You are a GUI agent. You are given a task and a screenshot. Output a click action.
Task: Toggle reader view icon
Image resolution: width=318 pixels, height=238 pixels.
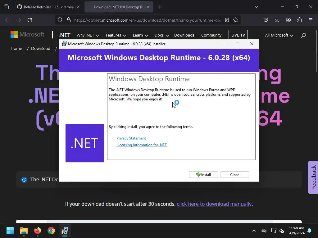[x=227, y=20]
